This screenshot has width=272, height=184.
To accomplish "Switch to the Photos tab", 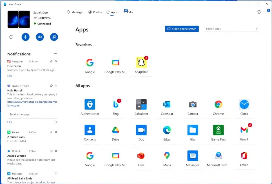I will point(95,12).
